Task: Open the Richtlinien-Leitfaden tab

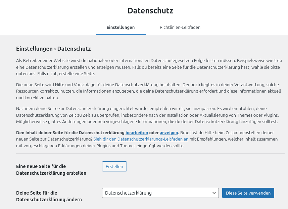Action: tap(180, 28)
